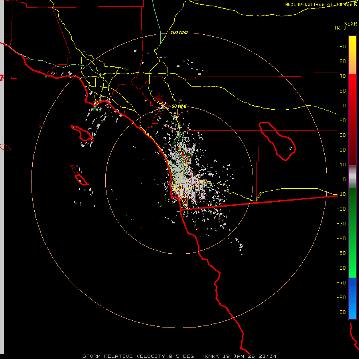
Task: Click the 60 knot scale label
Action: [x=343, y=91]
